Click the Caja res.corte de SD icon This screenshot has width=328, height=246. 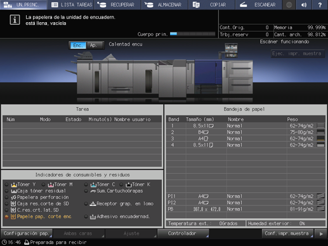coord(13,204)
